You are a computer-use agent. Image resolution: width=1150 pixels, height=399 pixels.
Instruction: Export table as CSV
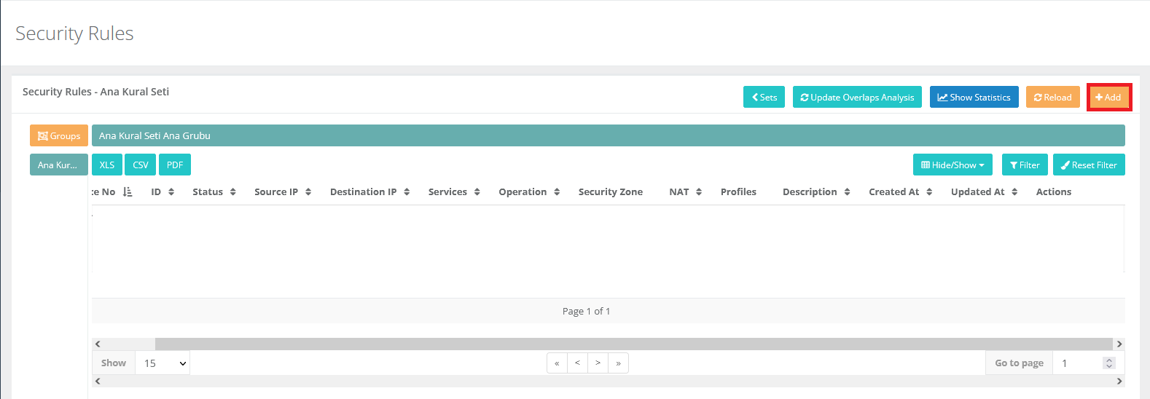click(141, 165)
